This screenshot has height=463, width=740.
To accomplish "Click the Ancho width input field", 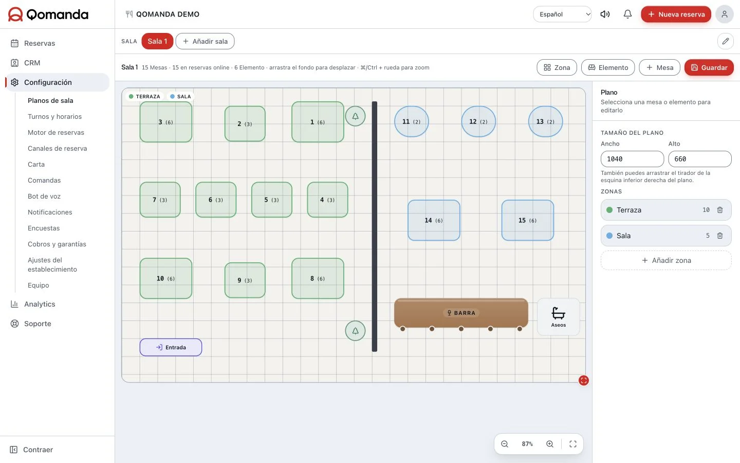I will [632, 159].
